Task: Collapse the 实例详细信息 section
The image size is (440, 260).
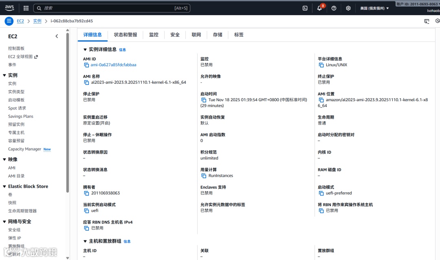Action: (85, 49)
